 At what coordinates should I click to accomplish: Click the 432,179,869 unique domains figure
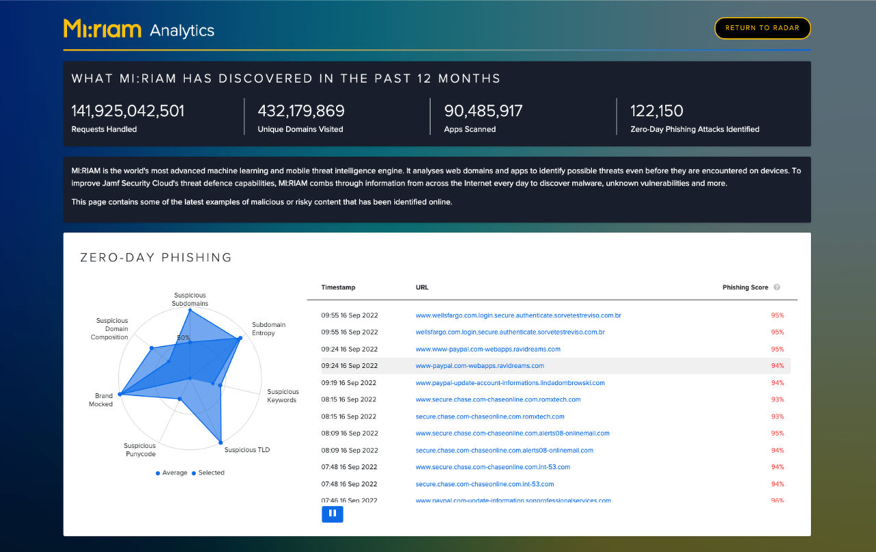point(301,111)
